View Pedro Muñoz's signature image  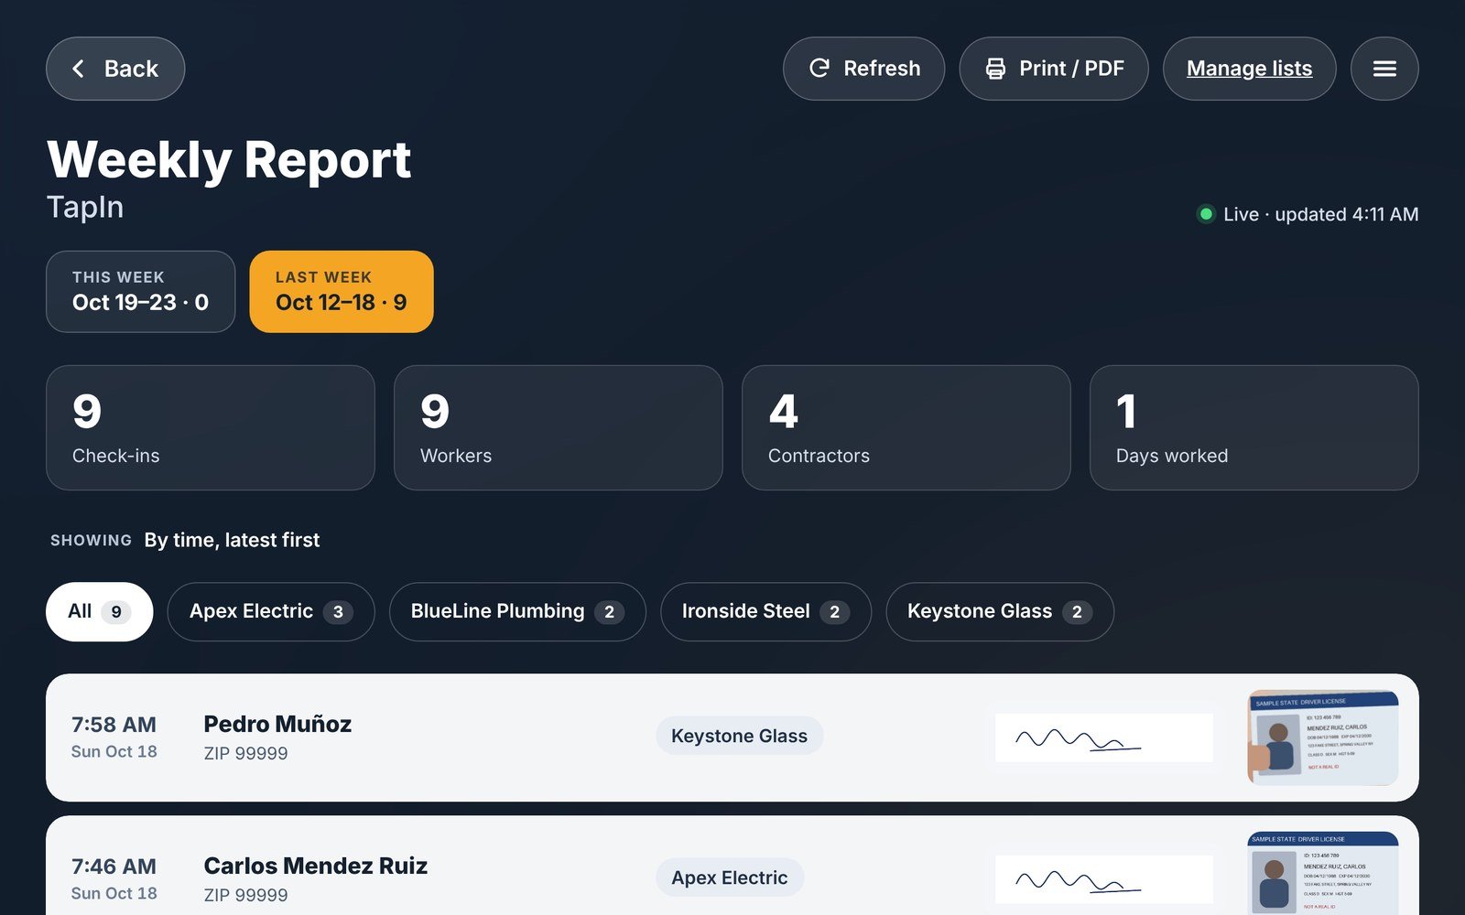[1104, 737]
